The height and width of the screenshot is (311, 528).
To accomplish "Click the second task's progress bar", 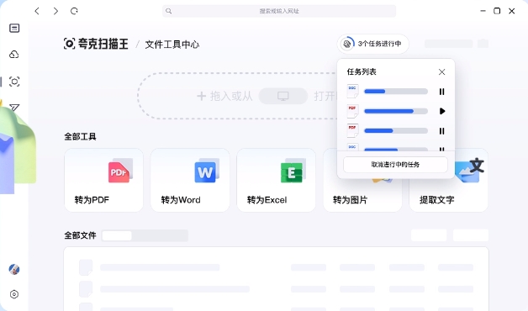I will (396, 111).
